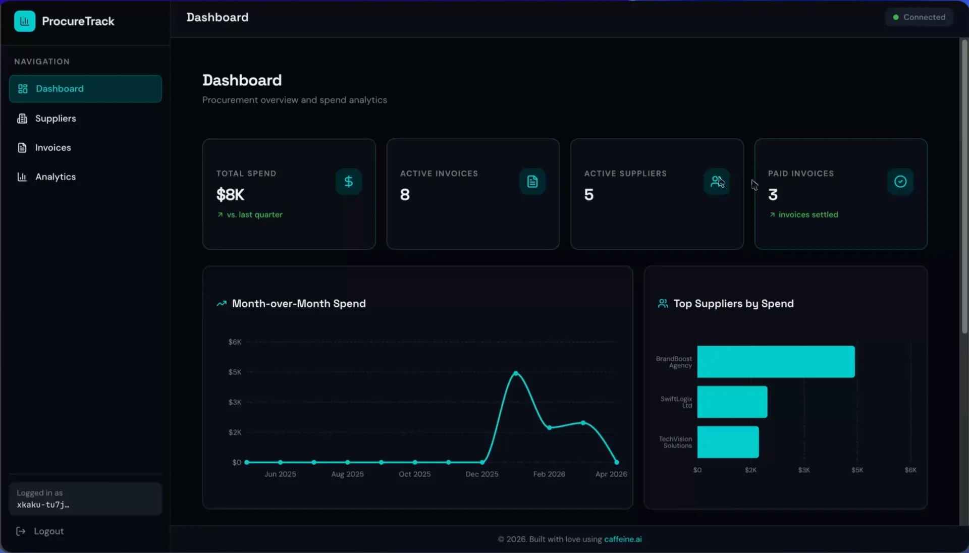Viewport: 969px width, 553px height.
Task: Click the ProcureTrack logo icon
Action: (x=24, y=21)
